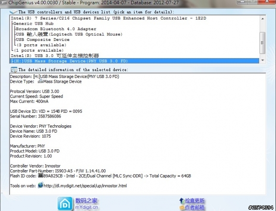
Task: Click the 'Manufacturer: PNY' line
Action: (x=28, y=146)
